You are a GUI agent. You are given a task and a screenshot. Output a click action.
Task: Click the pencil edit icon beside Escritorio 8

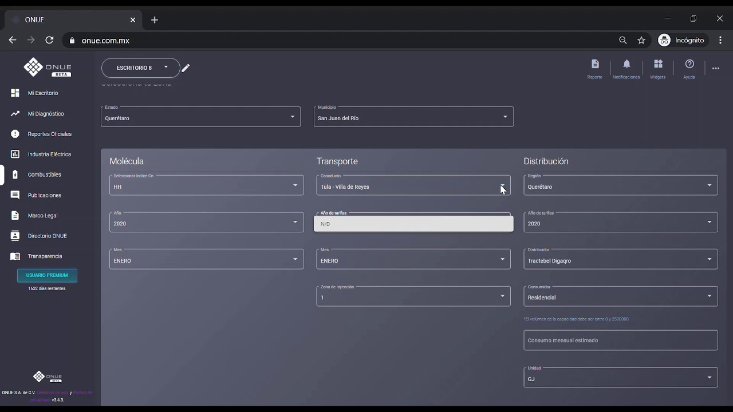pyautogui.click(x=186, y=68)
